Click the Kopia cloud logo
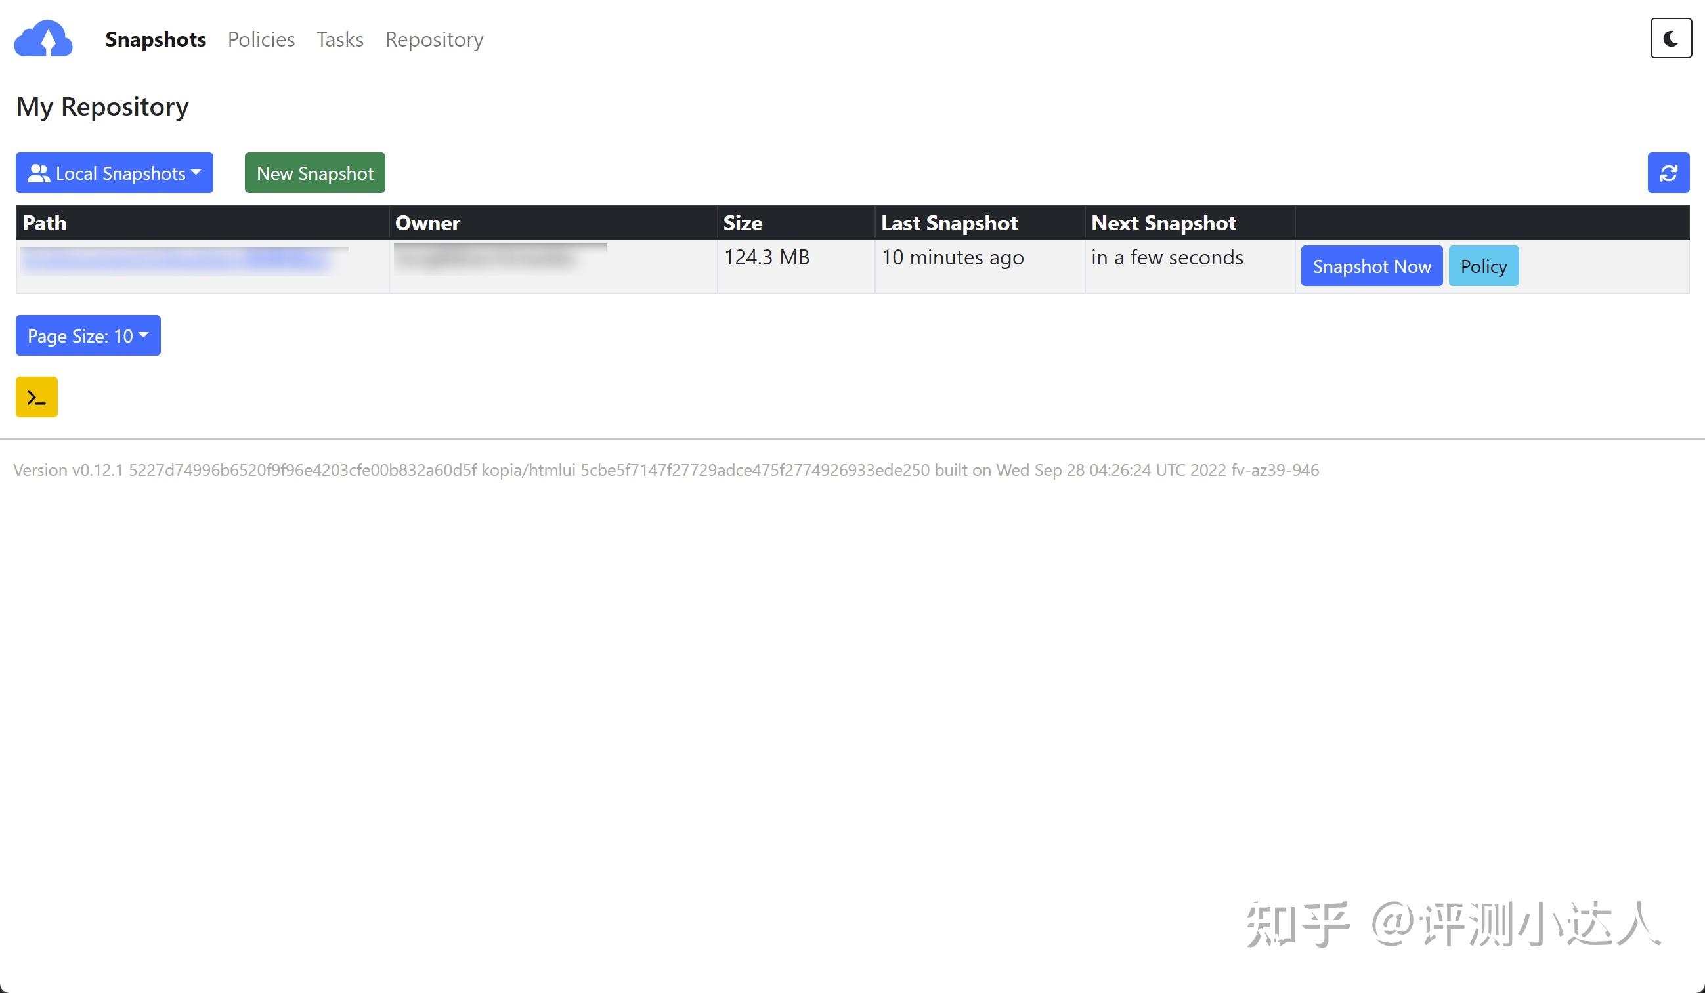Screen dimensions: 1705x993 tap(43, 39)
